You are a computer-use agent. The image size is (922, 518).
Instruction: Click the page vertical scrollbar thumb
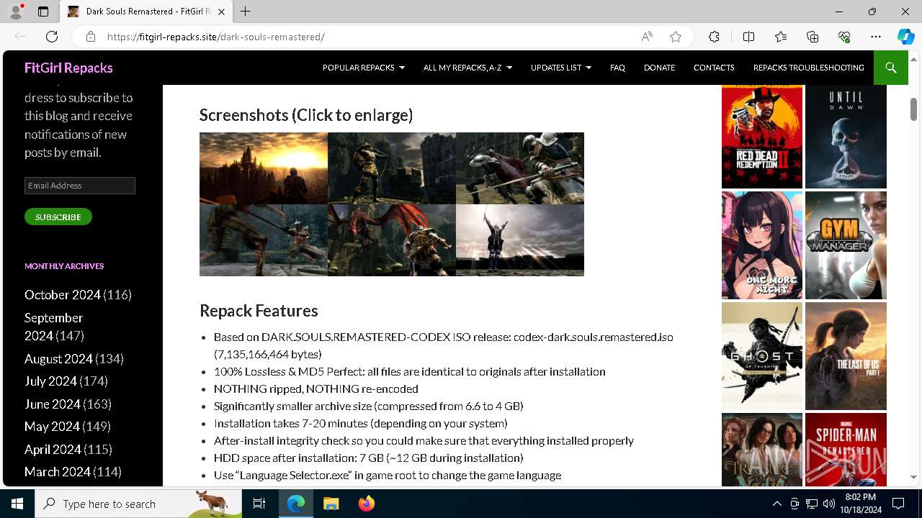point(913,109)
